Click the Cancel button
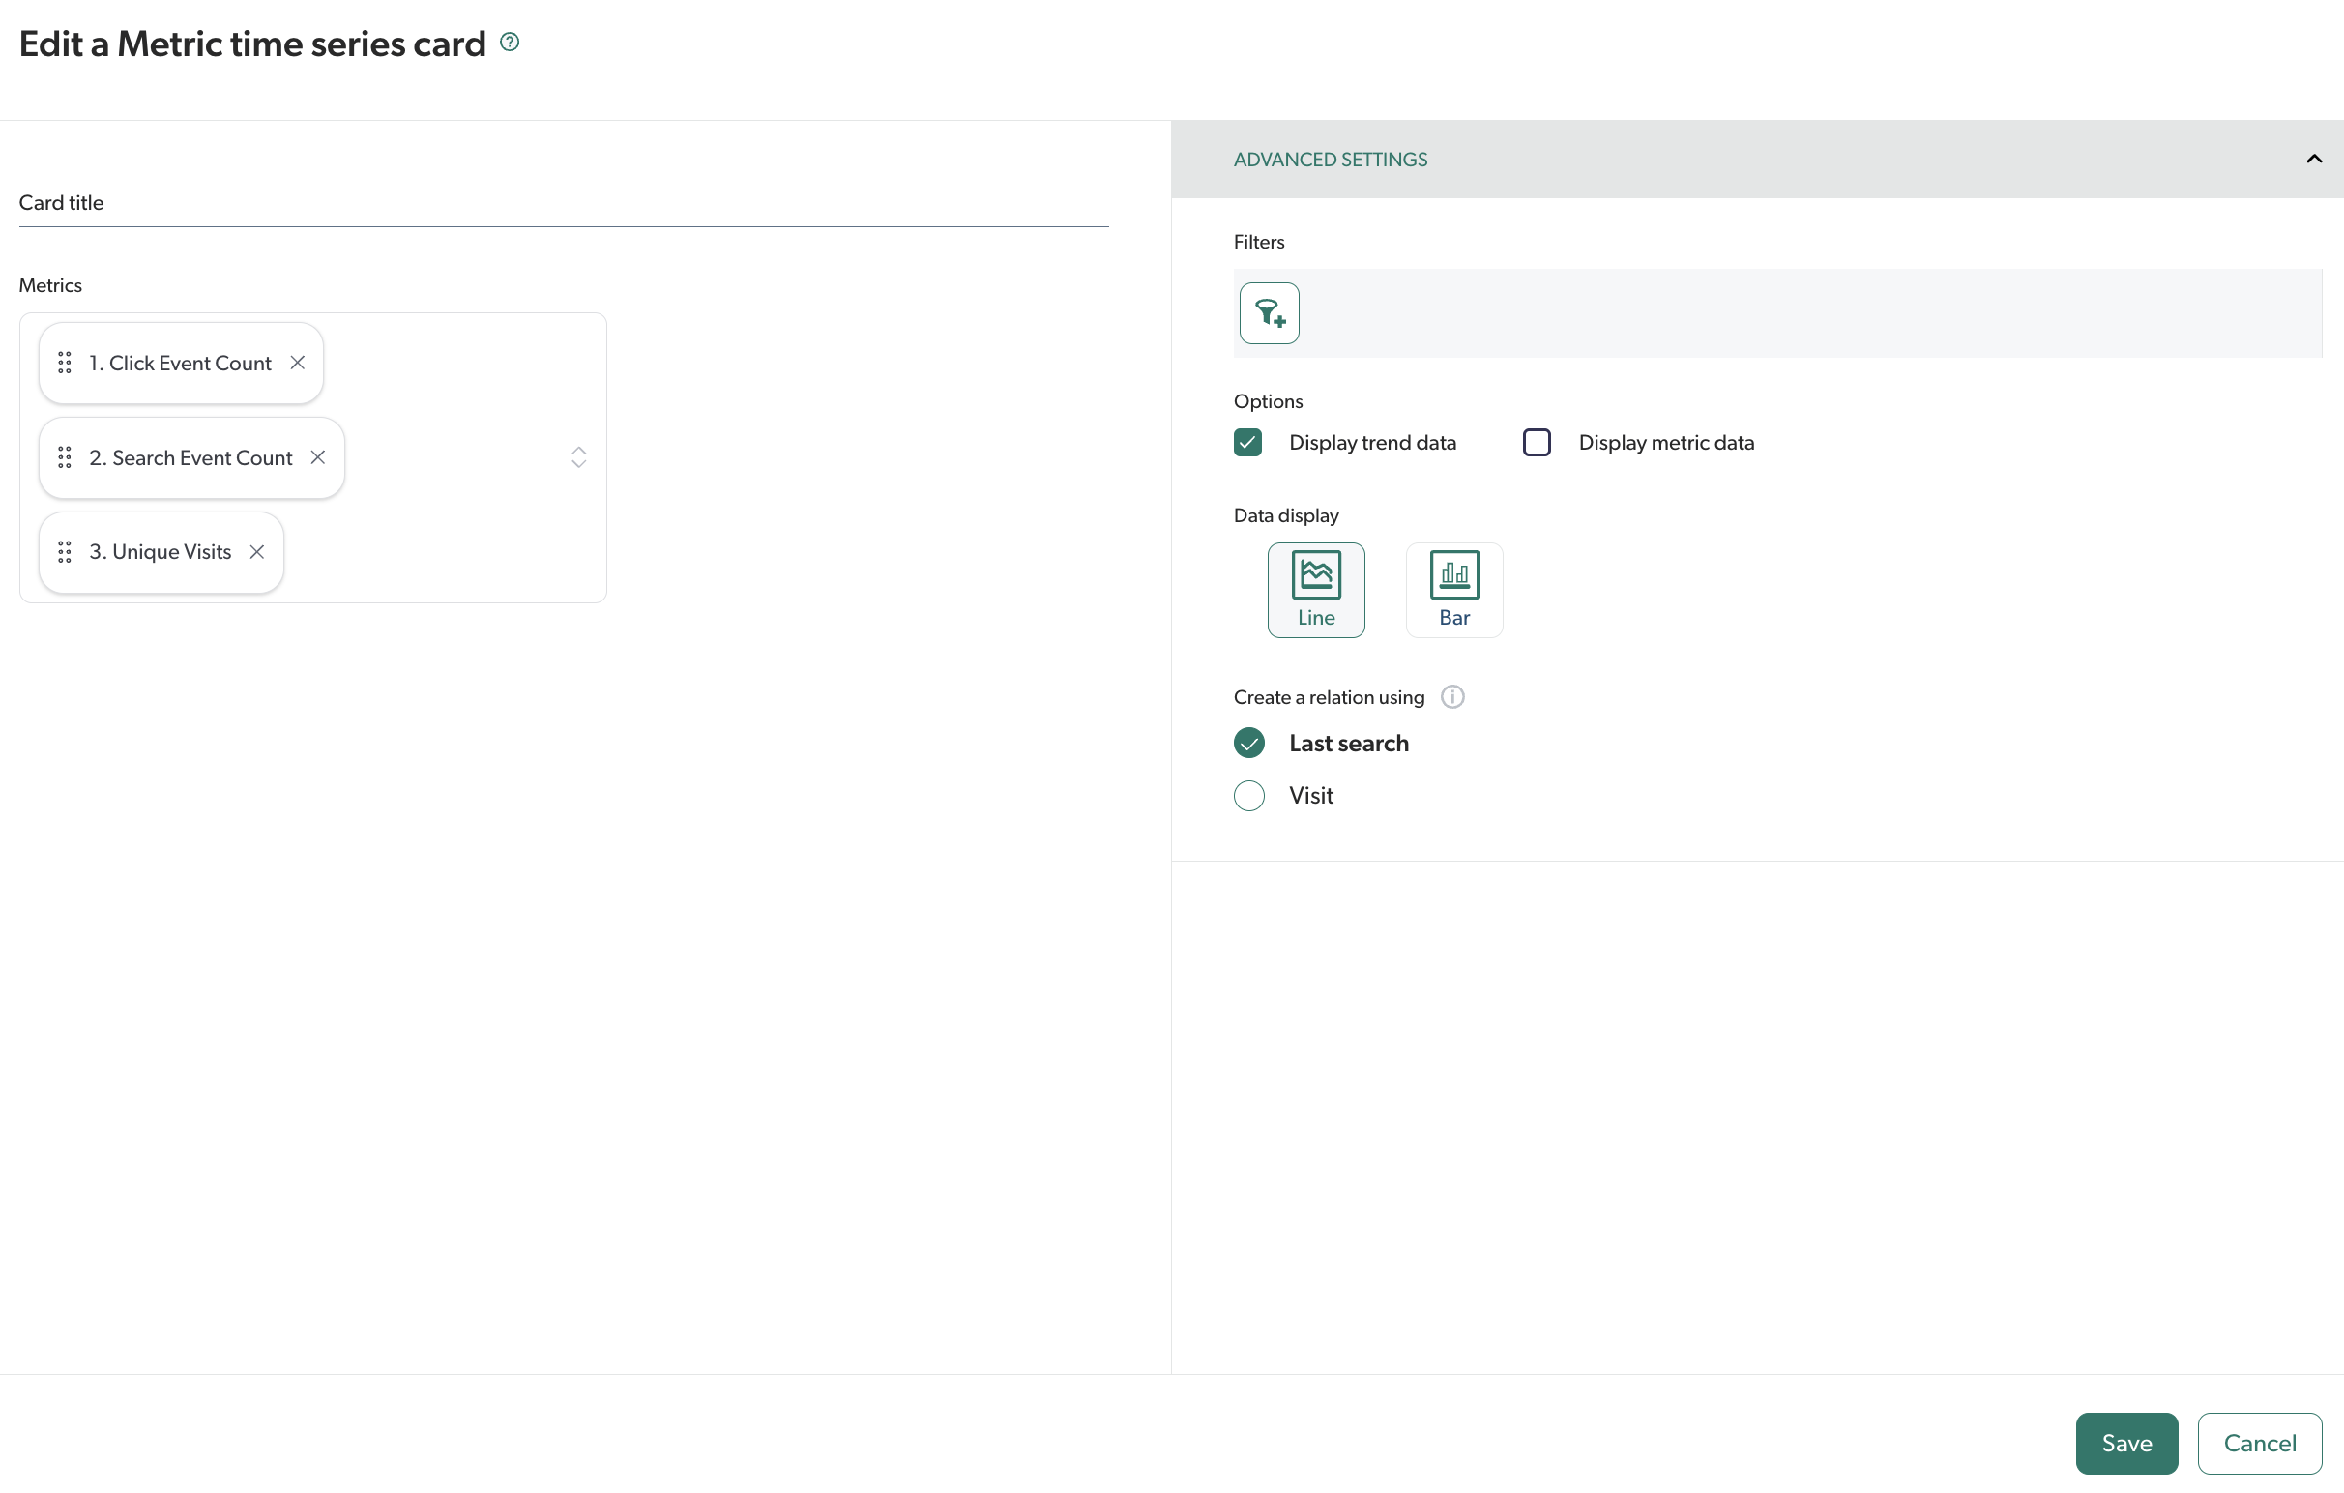The image size is (2344, 1493). coord(2259,1443)
